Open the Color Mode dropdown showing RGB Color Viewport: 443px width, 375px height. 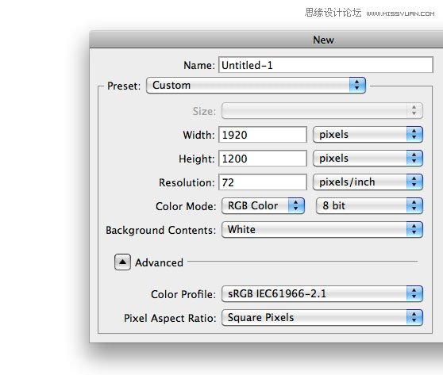pos(263,205)
